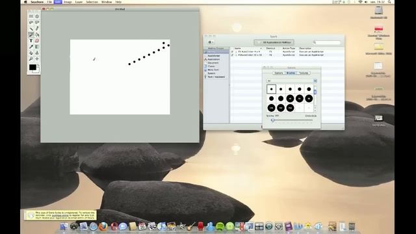Image resolution: width=416 pixels, height=234 pixels.
Task: Click the All Application's HotKeys button in Spark
Action: pyautogui.click(x=274, y=42)
